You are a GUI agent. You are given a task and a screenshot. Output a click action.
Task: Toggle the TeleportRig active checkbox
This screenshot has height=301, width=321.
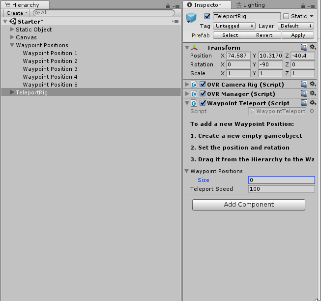[x=207, y=16]
